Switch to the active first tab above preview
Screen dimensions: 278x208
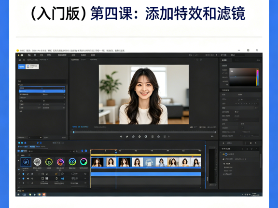click(75, 60)
